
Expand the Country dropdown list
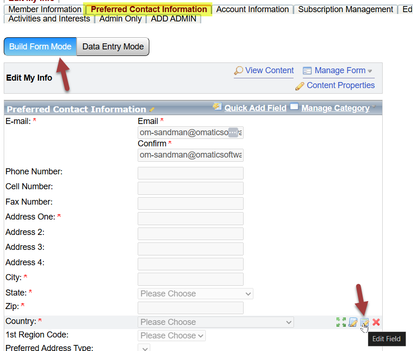216,322
